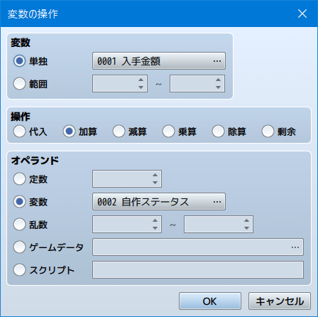Increase the 乱数 minimum with up arrow

coord(155,220)
